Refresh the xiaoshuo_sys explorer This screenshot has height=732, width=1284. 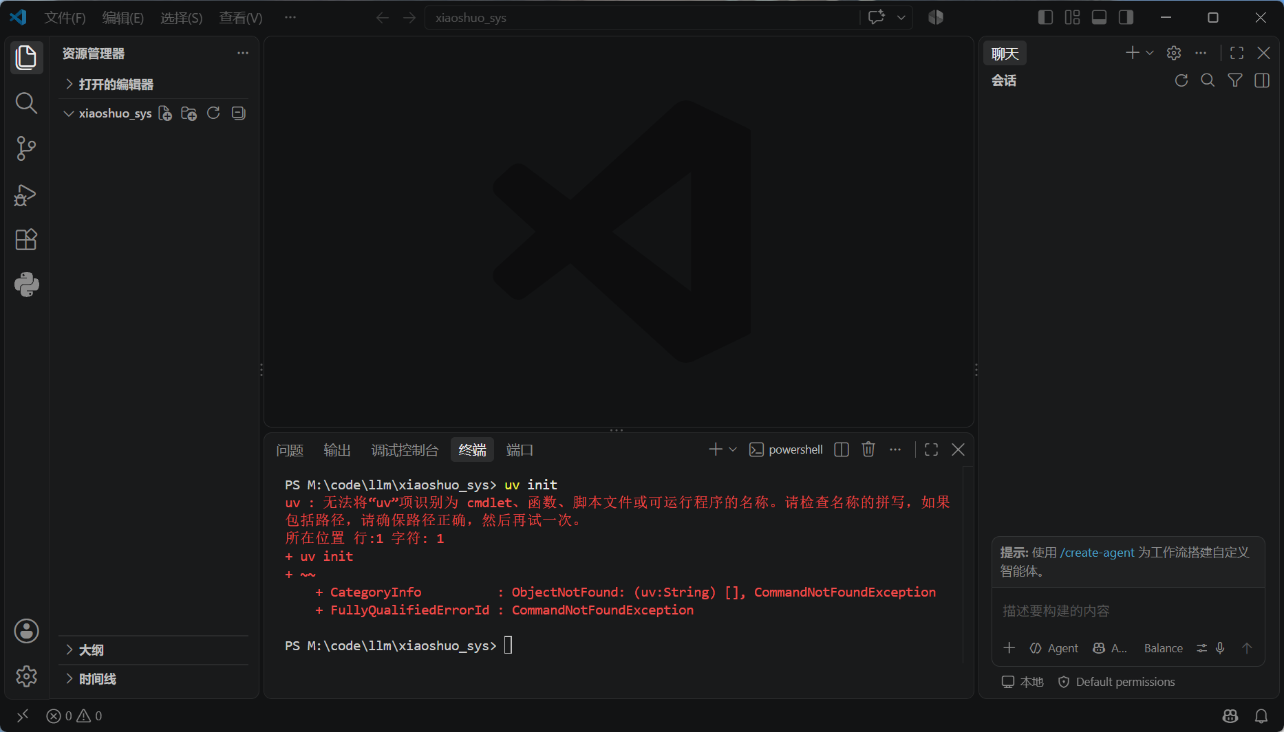pyautogui.click(x=213, y=113)
